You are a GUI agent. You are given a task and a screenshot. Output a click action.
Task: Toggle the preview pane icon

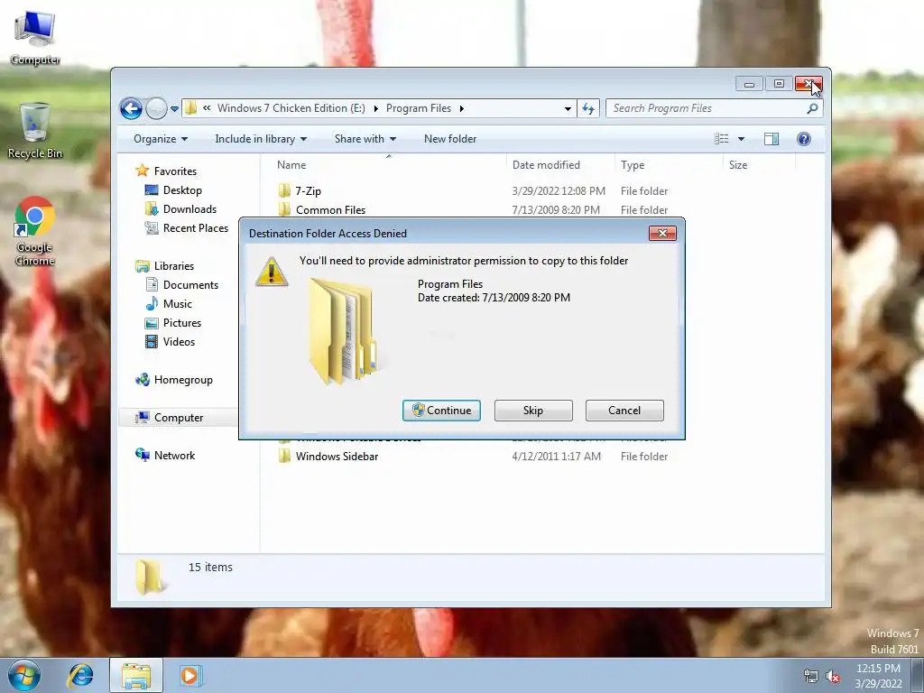point(772,139)
